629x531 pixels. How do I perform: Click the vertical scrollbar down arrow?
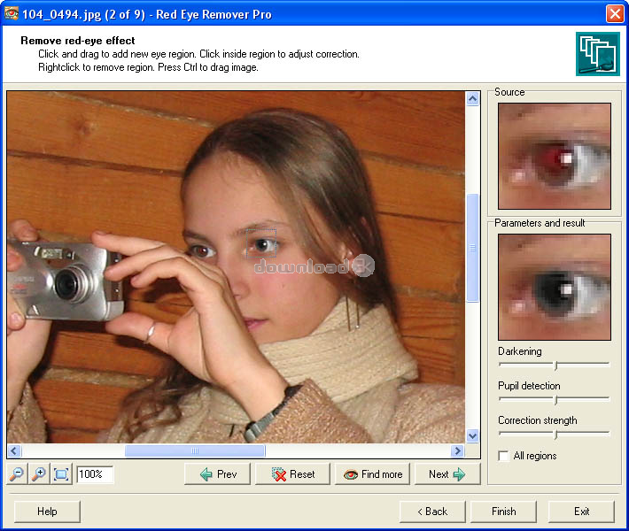(x=472, y=435)
